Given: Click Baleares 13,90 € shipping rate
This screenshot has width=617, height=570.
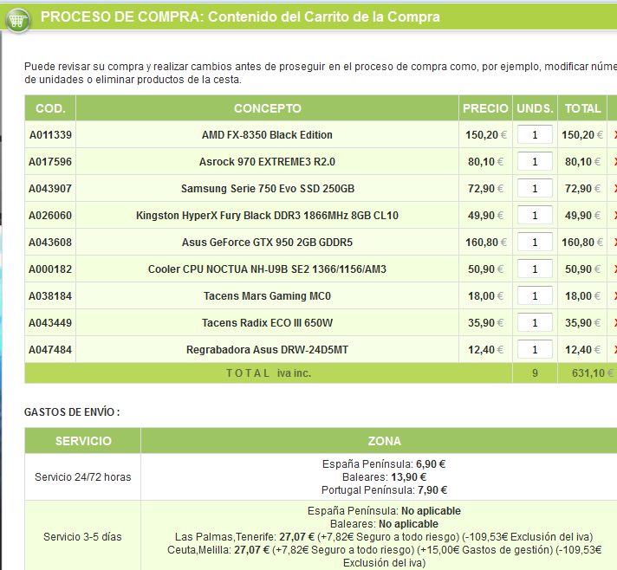Looking at the screenshot, I should 384,477.
